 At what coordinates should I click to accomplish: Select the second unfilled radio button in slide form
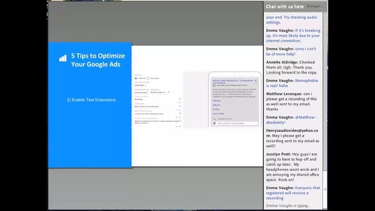[148, 78]
